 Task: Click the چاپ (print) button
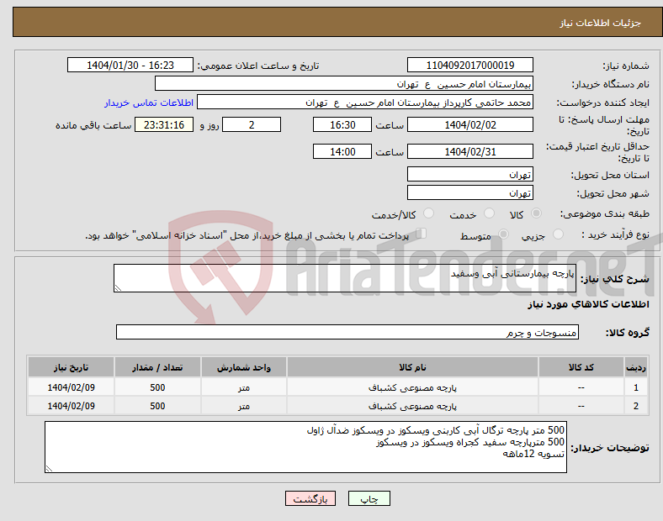pos(369,498)
